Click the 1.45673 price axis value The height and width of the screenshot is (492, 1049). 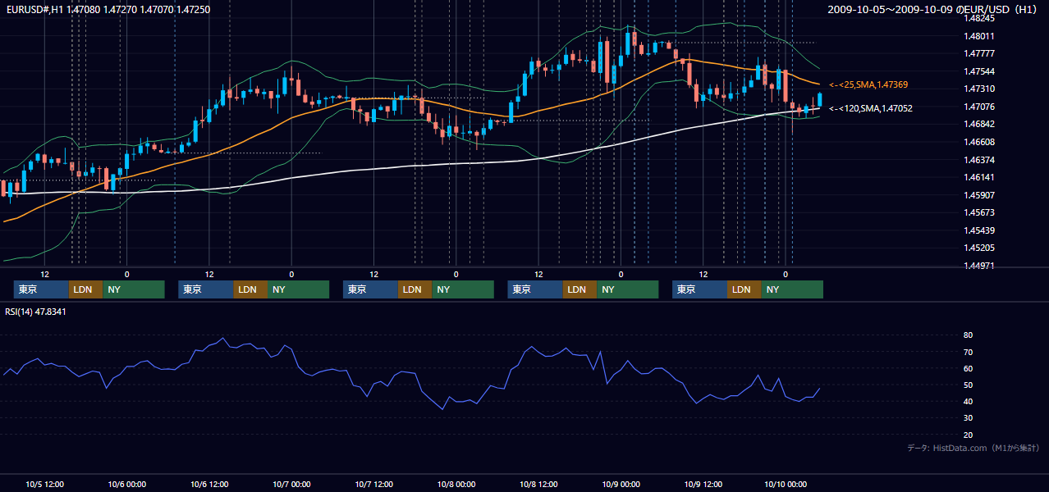(979, 212)
